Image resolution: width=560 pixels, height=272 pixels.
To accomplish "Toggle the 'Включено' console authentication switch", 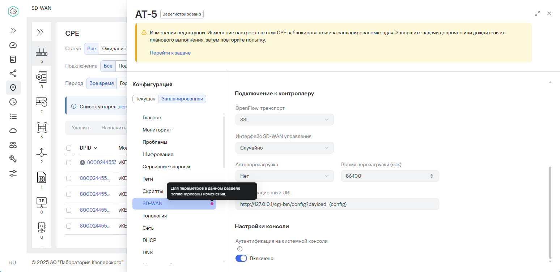I will [x=241, y=258].
